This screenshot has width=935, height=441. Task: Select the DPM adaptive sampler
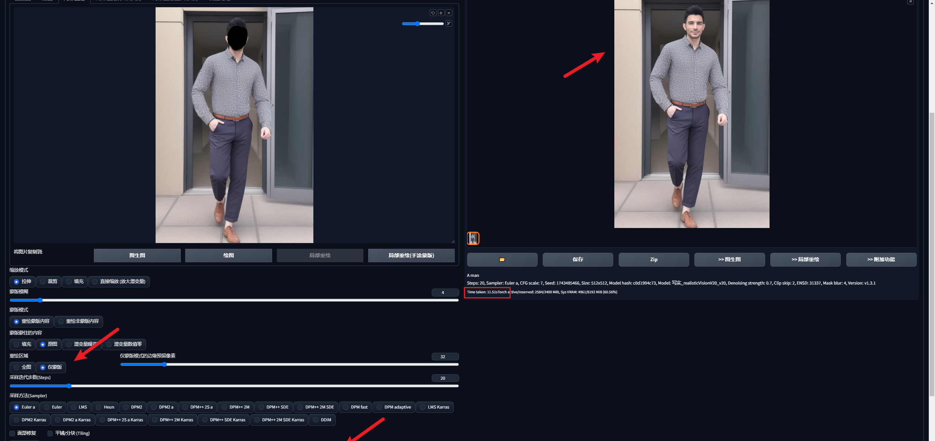coord(394,407)
